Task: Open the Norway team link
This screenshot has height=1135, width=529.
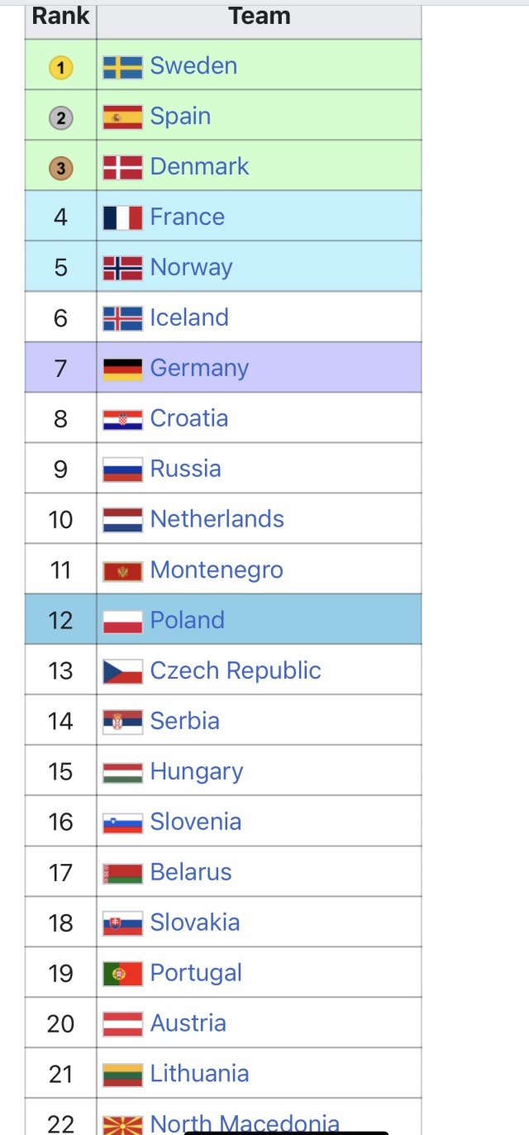Action: [x=191, y=268]
